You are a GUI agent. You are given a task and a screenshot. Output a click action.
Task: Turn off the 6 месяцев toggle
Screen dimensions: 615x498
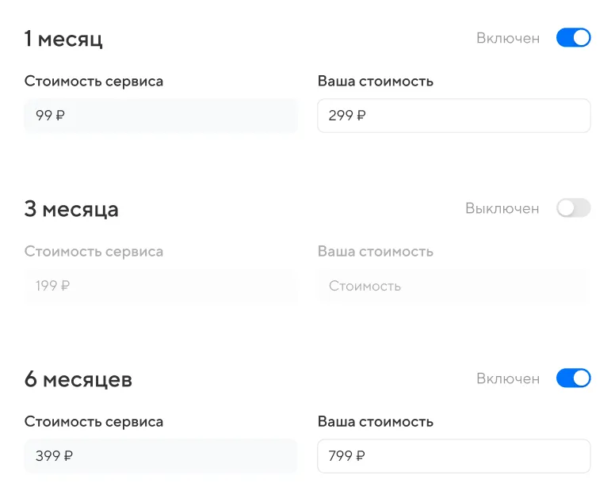coord(573,378)
